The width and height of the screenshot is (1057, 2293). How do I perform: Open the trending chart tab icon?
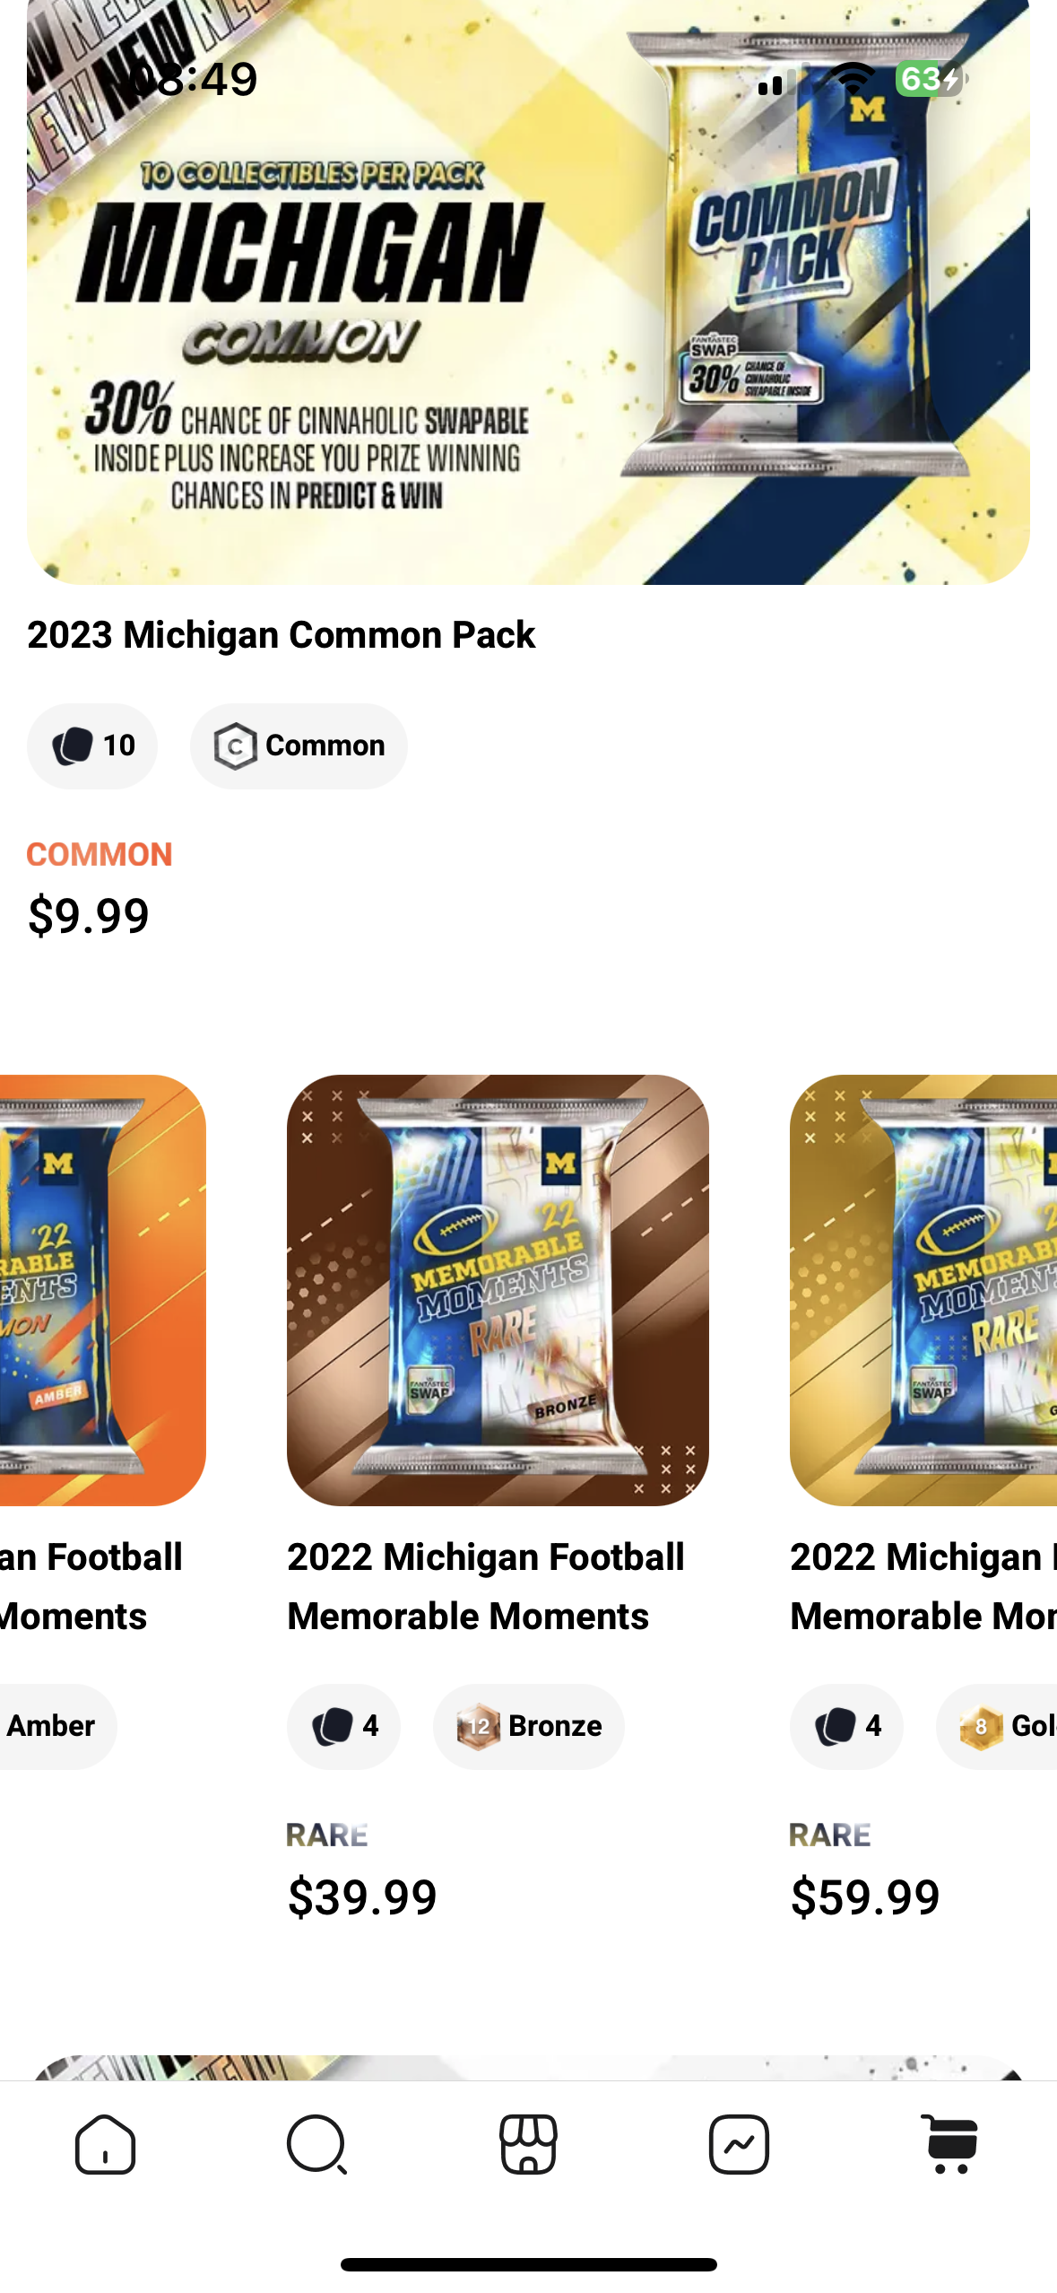(739, 2144)
